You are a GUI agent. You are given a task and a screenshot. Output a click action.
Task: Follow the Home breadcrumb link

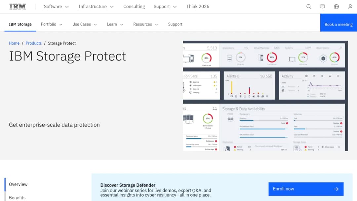(14, 43)
